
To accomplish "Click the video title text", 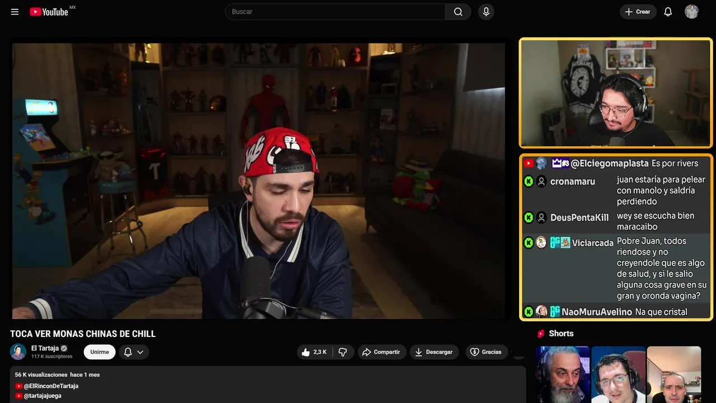I will pyautogui.click(x=83, y=334).
